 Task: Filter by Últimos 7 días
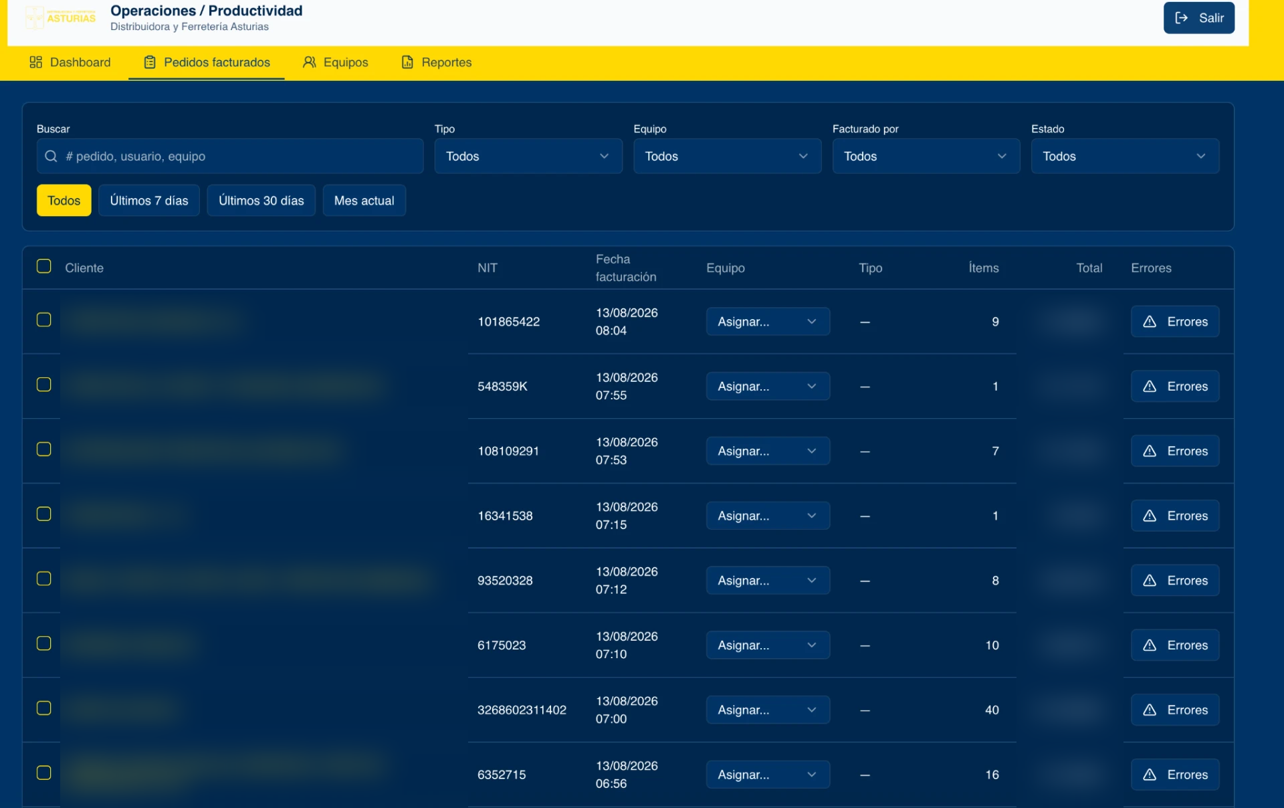[x=149, y=201]
